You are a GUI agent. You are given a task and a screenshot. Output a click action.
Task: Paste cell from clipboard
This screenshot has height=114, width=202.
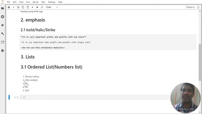click(28, 7)
